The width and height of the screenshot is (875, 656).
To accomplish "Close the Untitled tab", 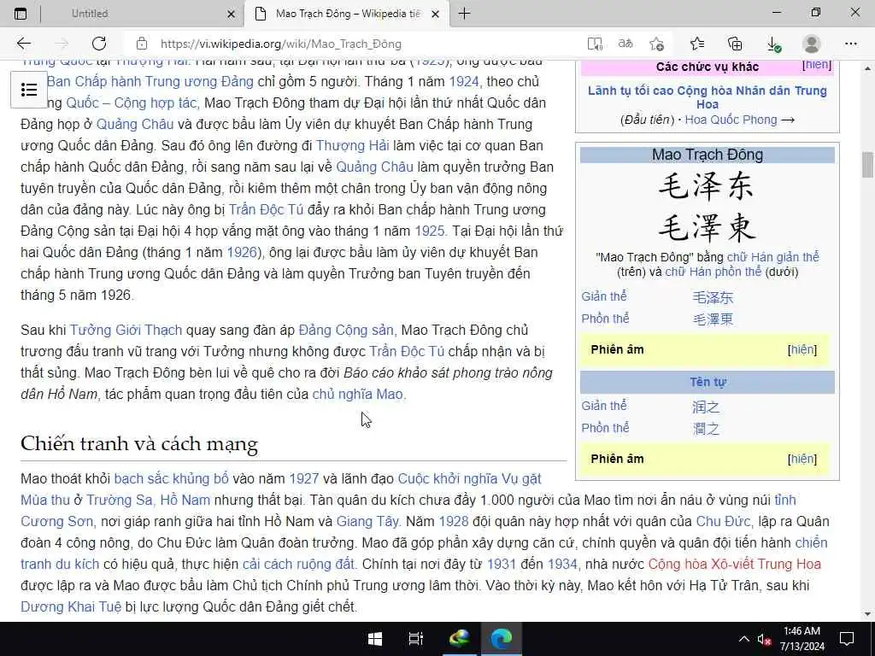I will (x=231, y=14).
